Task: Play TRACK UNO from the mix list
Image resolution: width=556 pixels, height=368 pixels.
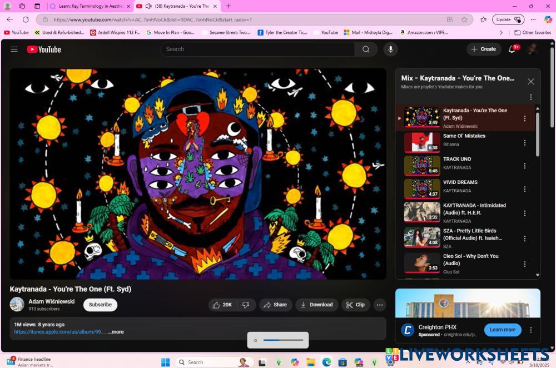Action: point(456,163)
